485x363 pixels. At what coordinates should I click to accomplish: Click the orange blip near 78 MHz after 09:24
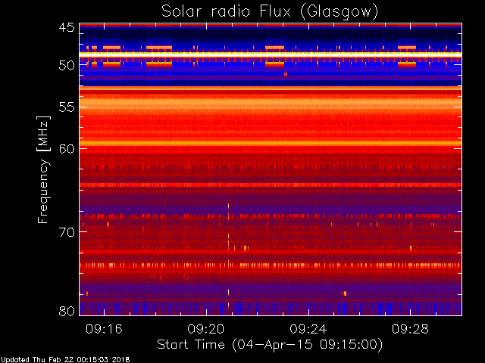coord(345,293)
